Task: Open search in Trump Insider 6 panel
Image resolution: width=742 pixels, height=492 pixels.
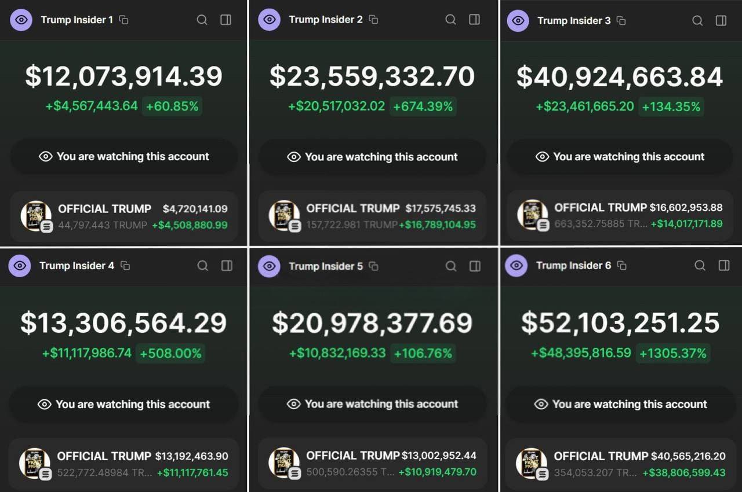Action: (700, 266)
